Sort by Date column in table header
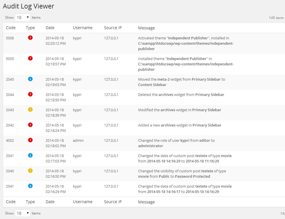 (x=50, y=28)
